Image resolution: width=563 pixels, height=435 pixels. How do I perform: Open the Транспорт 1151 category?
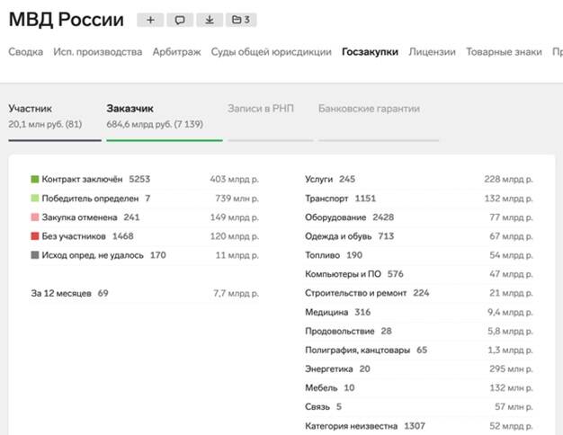[419, 198]
